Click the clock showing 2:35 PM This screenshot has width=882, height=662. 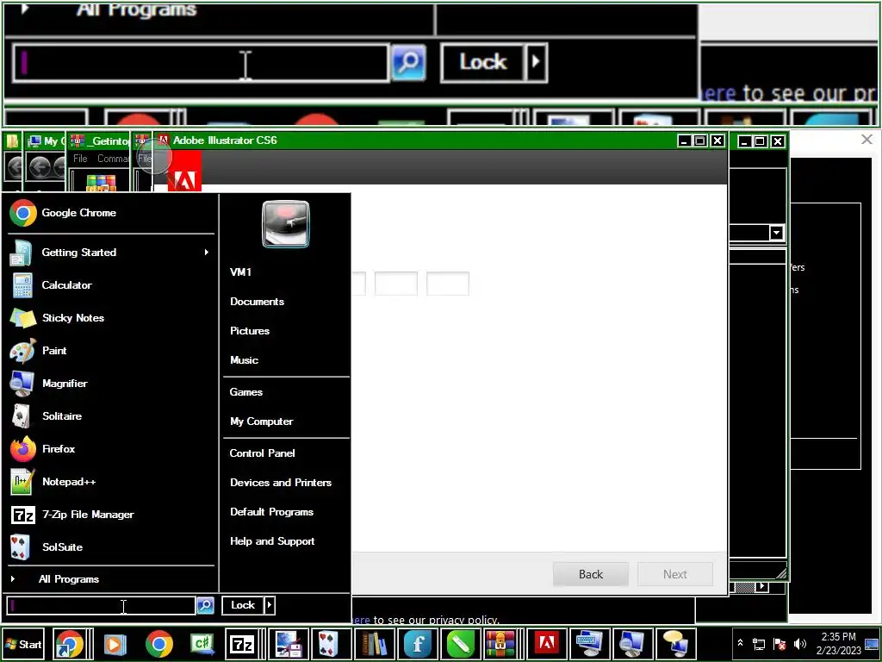(838, 643)
